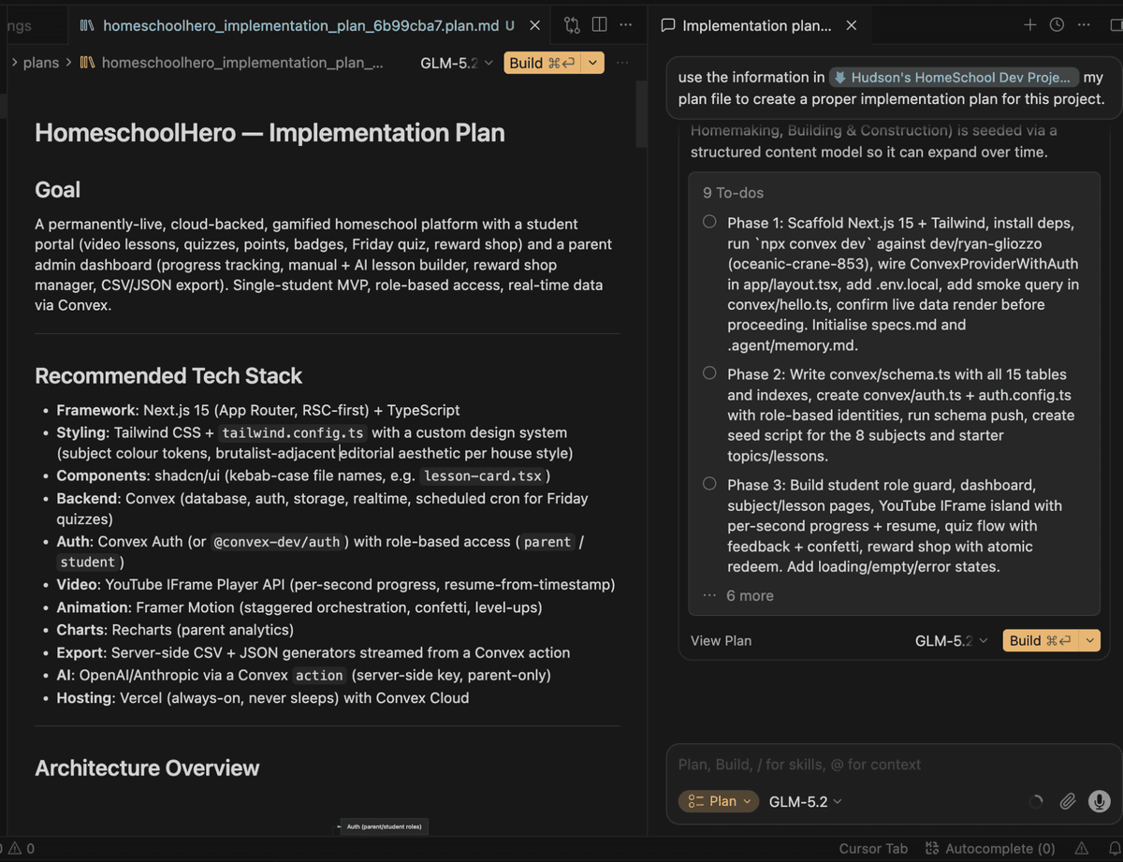This screenshot has width=1123, height=862.
Task: Click the editor vertical scrollbar thumb
Action: point(641,114)
